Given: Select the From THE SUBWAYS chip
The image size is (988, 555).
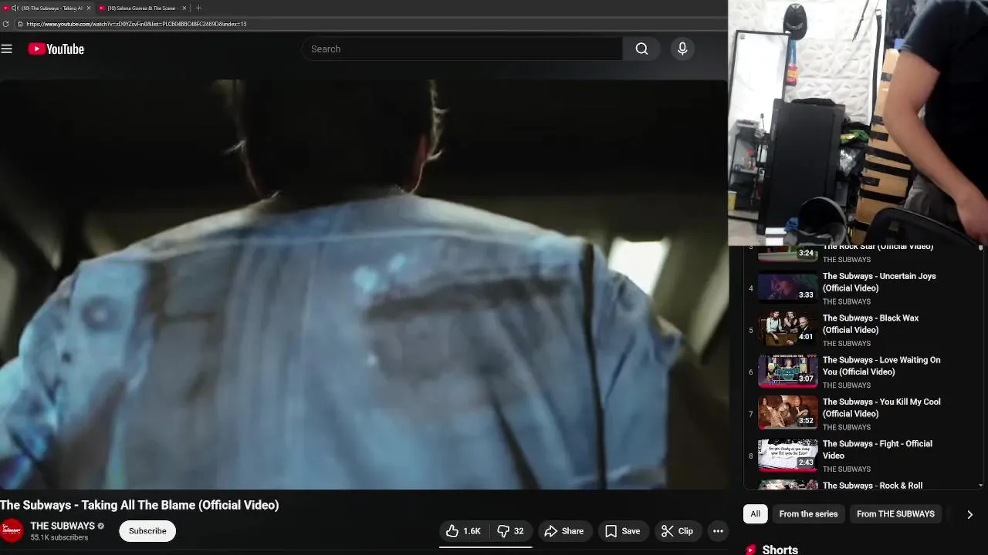Looking at the screenshot, I should pos(895,514).
